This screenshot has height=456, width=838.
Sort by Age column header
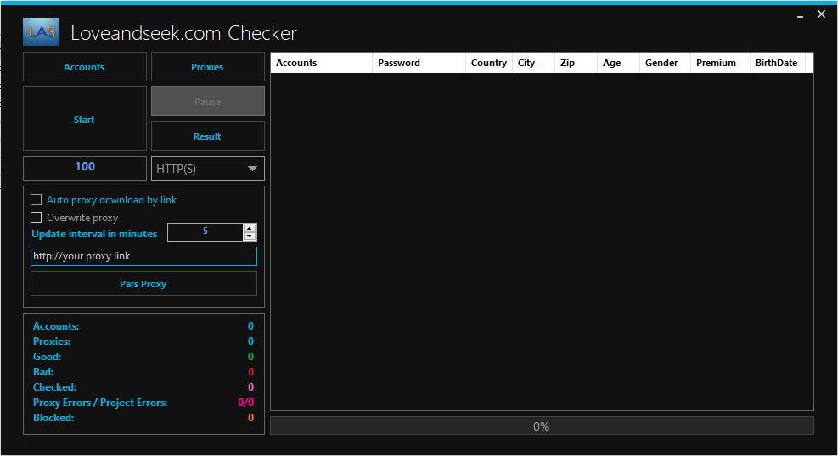coord(618,63)
